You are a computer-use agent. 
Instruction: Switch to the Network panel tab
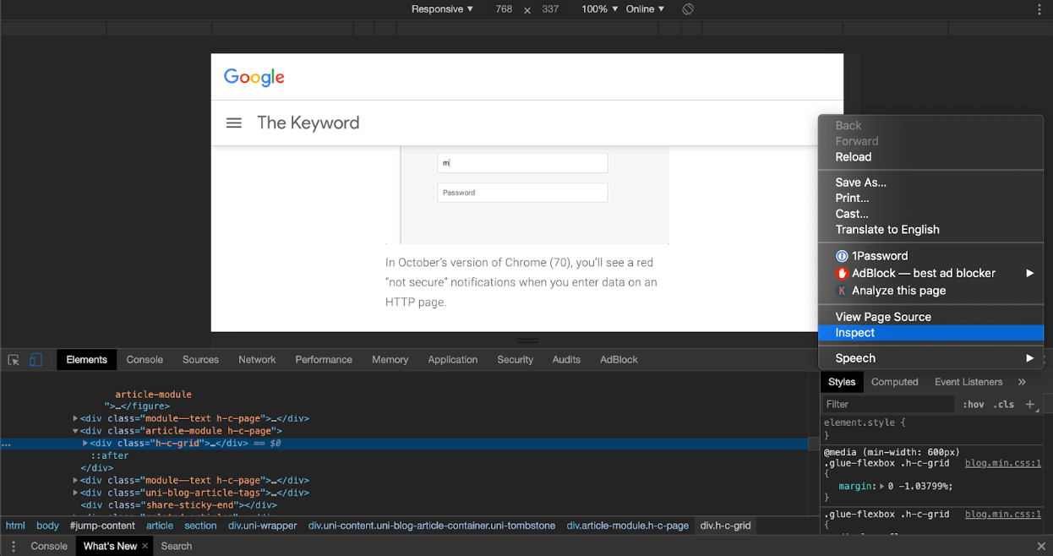257,359
